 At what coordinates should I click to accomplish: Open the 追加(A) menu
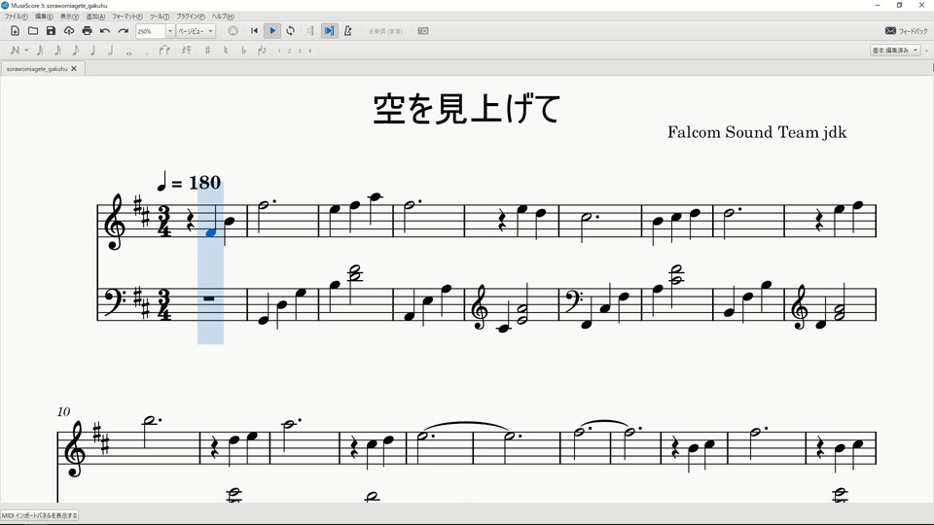tap(95, 17)
